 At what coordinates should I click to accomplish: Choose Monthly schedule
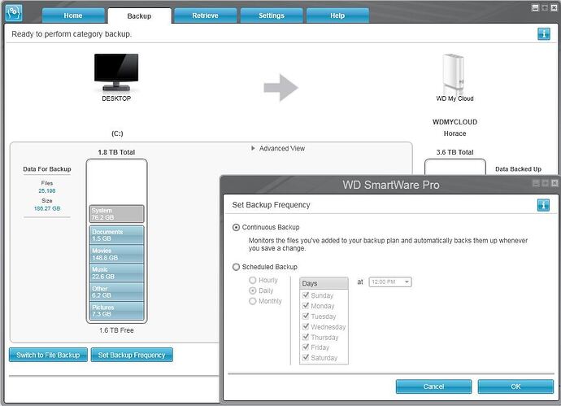point(253,301)
